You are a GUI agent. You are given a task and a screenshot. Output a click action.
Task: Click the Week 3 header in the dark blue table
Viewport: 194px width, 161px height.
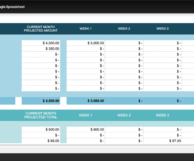163,29
